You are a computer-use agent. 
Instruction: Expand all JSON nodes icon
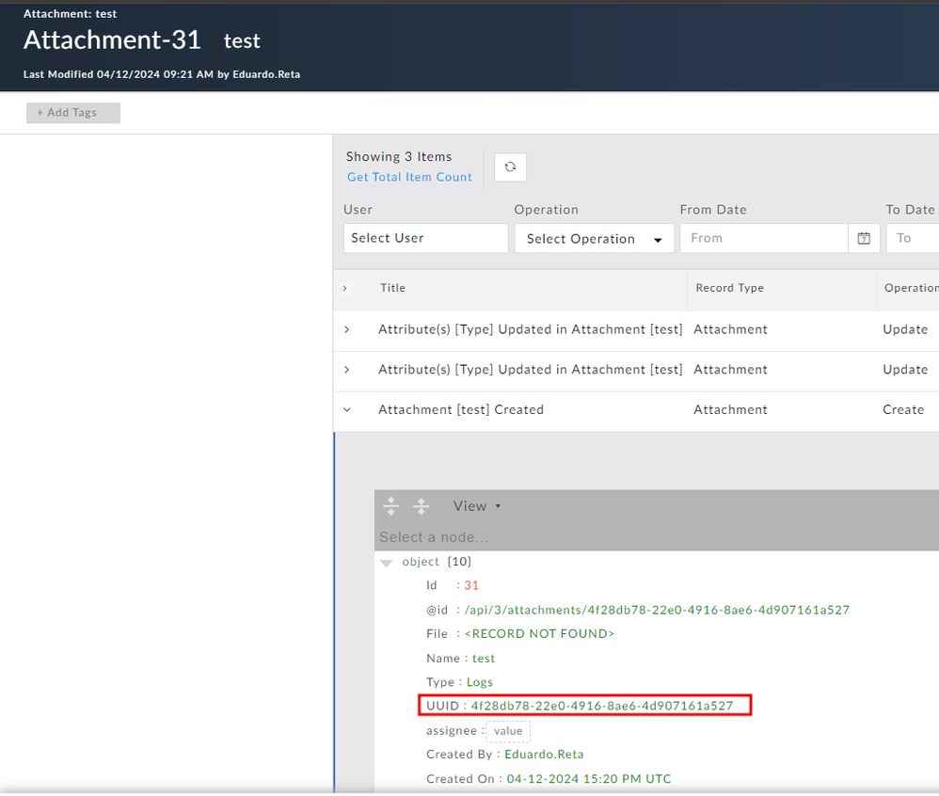pos(391,506)
